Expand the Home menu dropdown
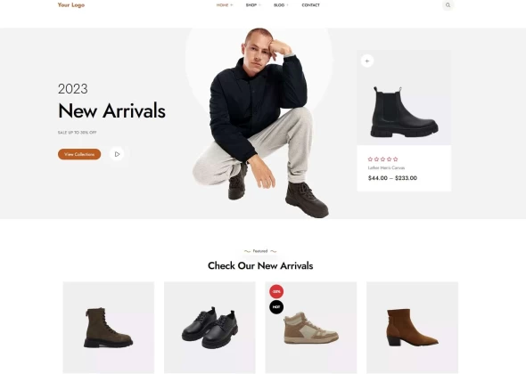 225,5
